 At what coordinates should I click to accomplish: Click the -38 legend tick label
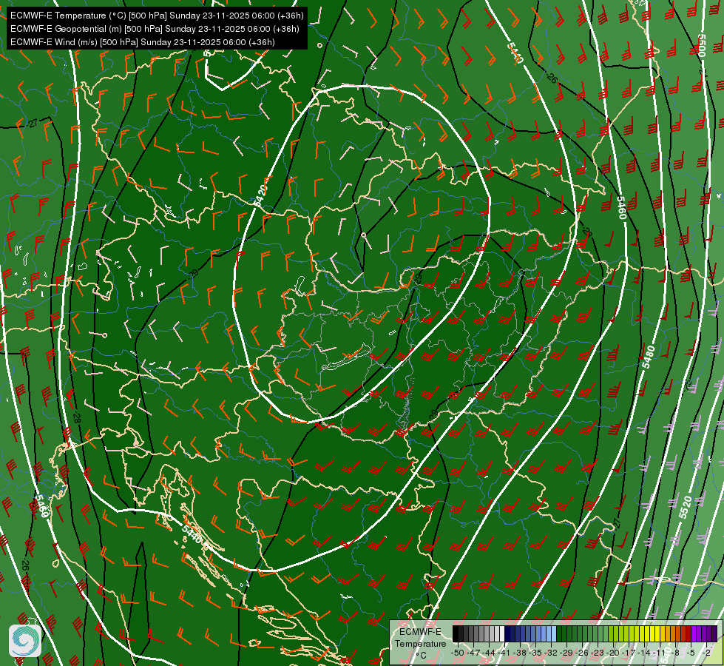point(519,653)
